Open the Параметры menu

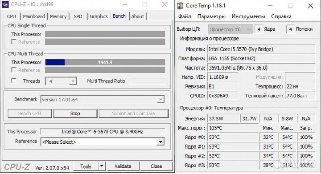(x=211, y=16)
